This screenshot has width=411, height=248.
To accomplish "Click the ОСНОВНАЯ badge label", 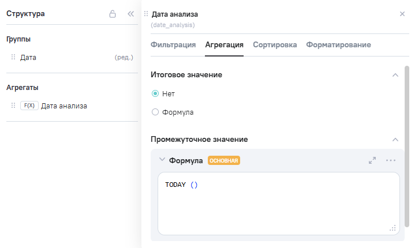I will click(224, 160).
